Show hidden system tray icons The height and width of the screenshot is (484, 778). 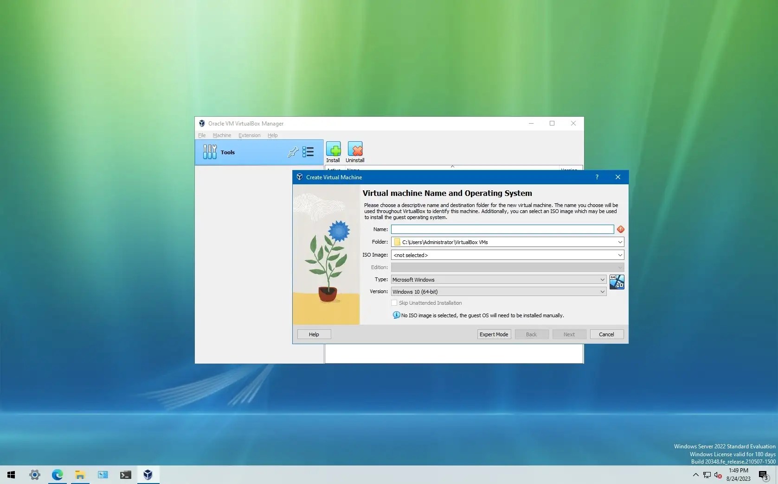[695, 475]
